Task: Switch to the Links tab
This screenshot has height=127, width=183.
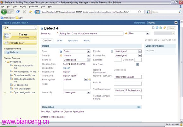Action: [x=60, y=41]
